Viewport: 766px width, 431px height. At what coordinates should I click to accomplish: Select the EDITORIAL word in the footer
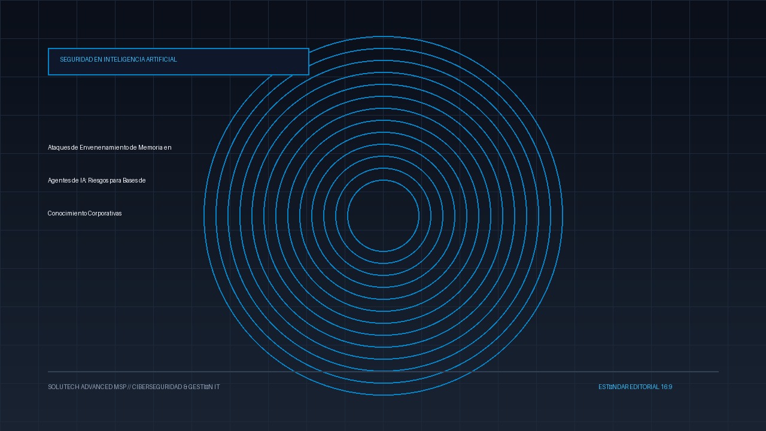click(645, 387)
